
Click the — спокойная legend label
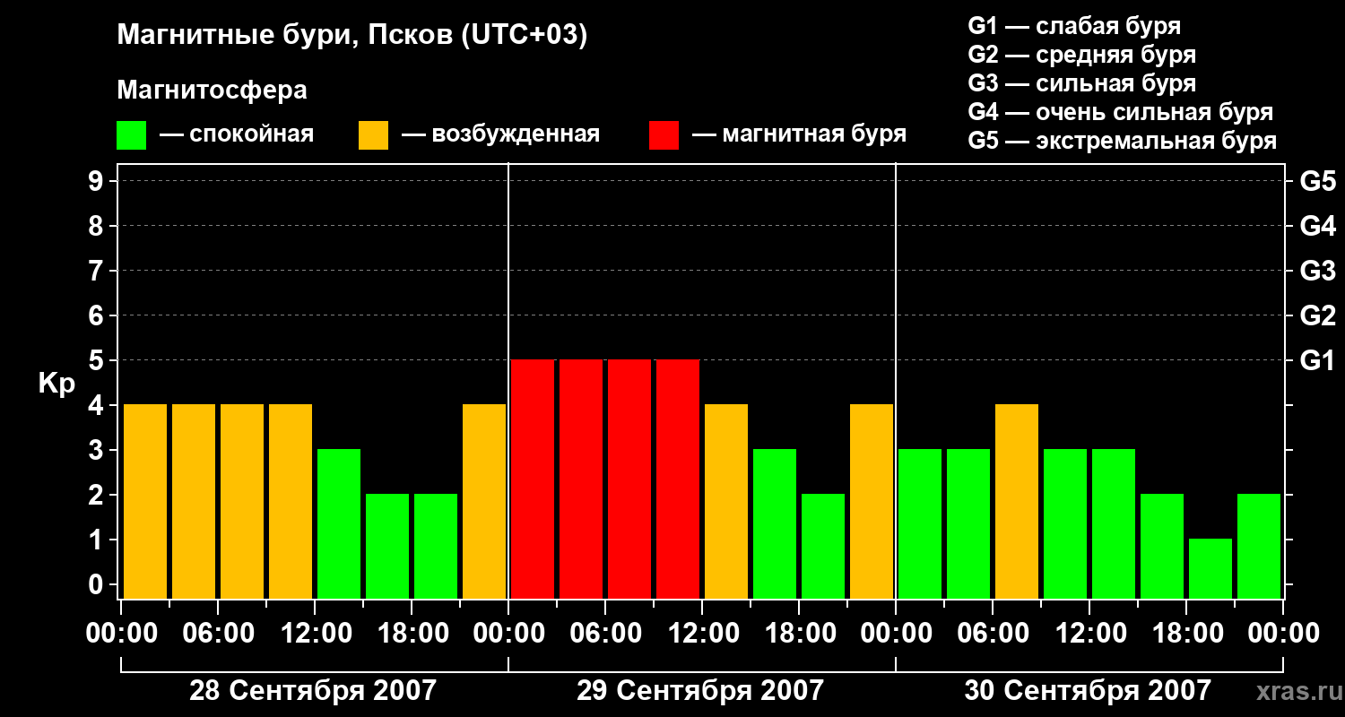tap(237, 134)
